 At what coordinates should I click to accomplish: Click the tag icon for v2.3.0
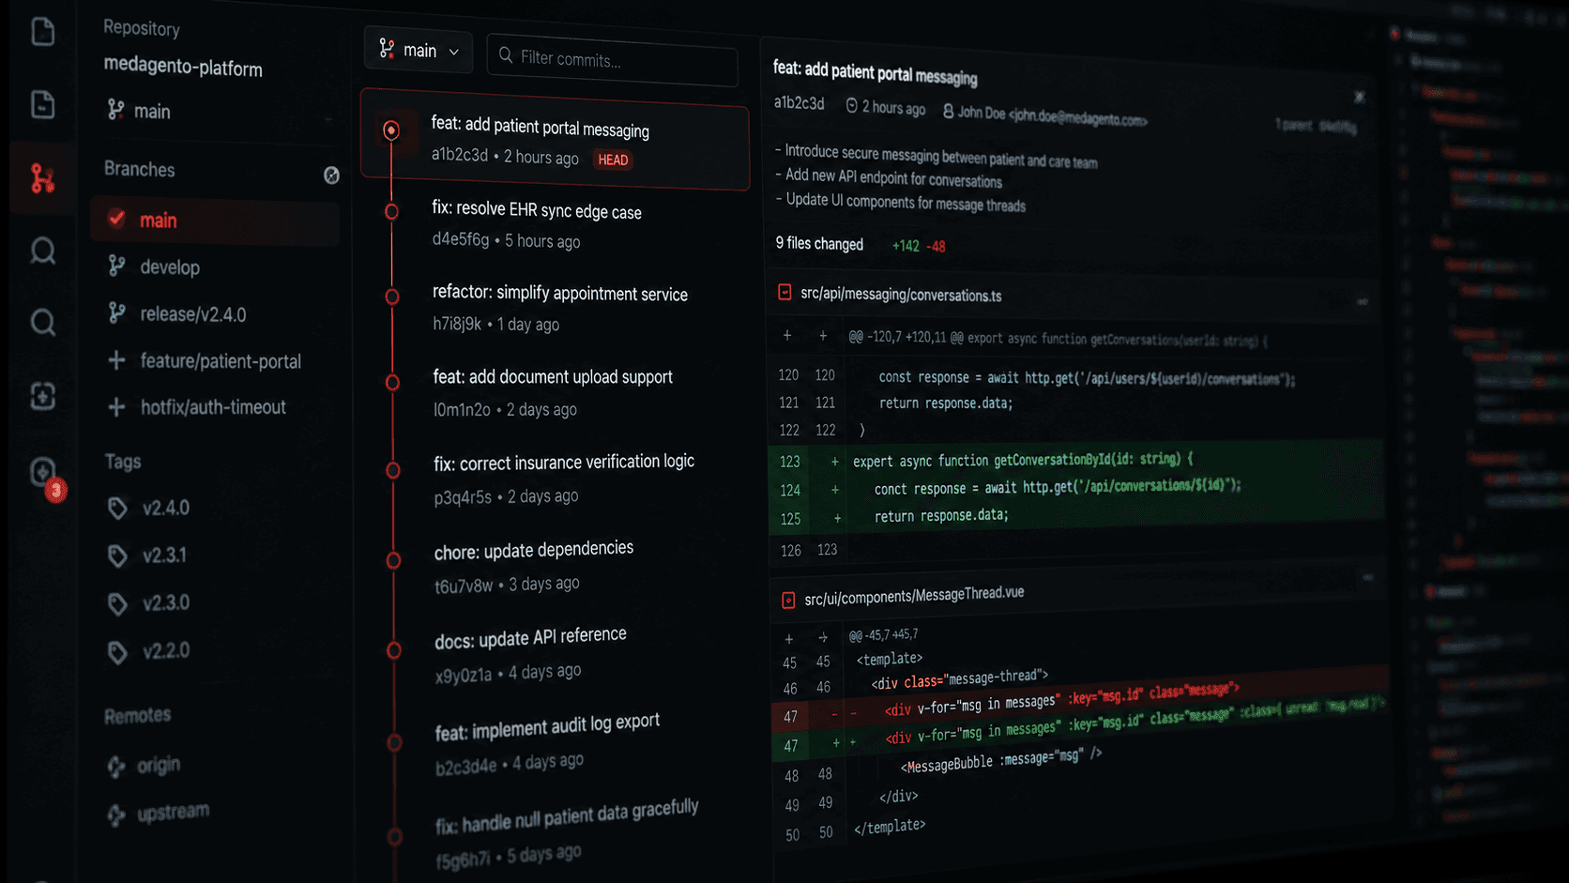click(117, 603)
